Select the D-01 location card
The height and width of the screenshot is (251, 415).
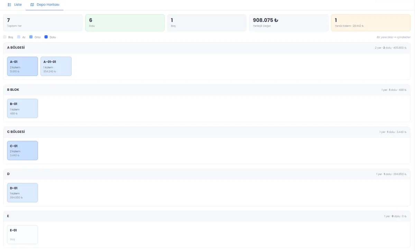pos(22,193)
